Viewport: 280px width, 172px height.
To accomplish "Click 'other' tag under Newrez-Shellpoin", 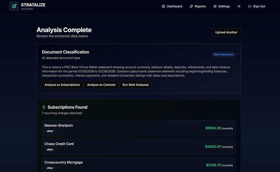I will click(x=50, y=131).
